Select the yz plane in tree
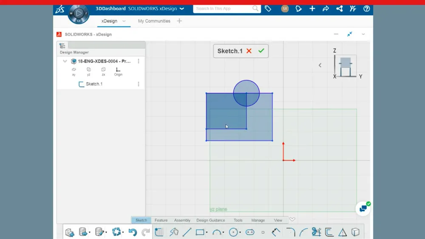The image size is (425, 239). point(89,72)
